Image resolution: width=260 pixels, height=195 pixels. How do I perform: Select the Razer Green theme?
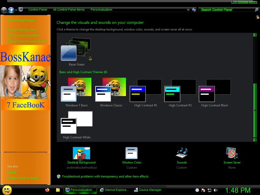pos(76,52)
